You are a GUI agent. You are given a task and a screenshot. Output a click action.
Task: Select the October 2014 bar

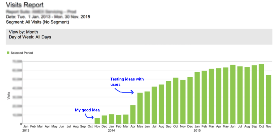click(x=176, y=101)
